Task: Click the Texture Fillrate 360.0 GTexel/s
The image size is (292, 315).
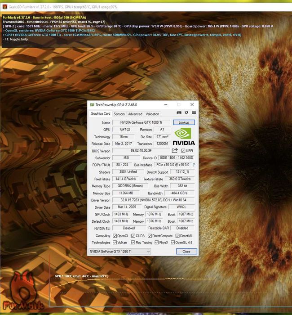Action: pyautogui.click(x=180, y=179)
